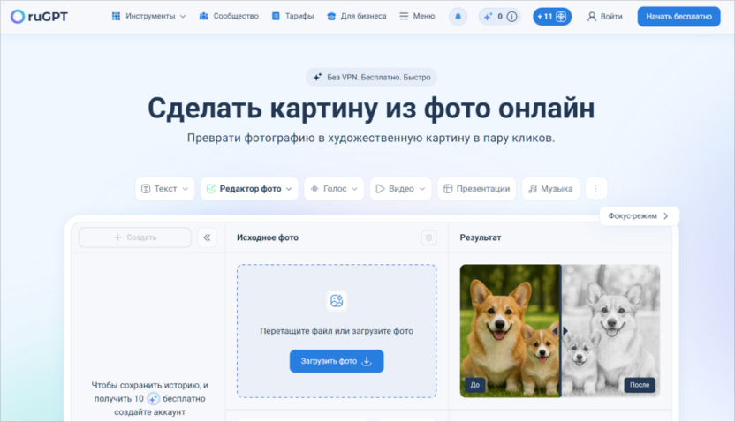
Task: Expand the Редактор фото dropdown
Action: click(249, 189)
